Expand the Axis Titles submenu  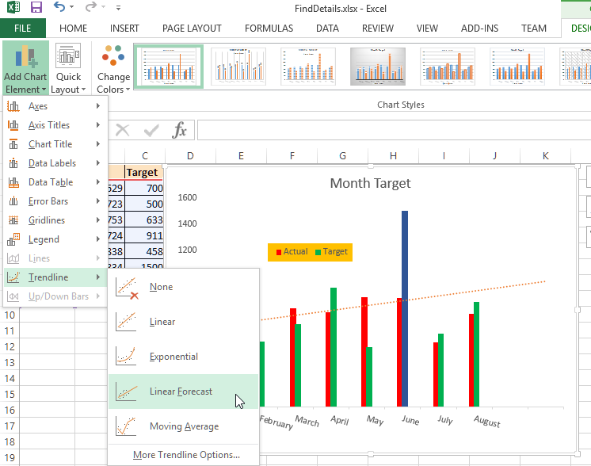tap(55, 124)
